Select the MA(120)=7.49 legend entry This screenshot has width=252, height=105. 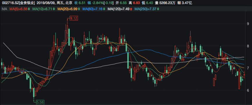pos(119,9)
